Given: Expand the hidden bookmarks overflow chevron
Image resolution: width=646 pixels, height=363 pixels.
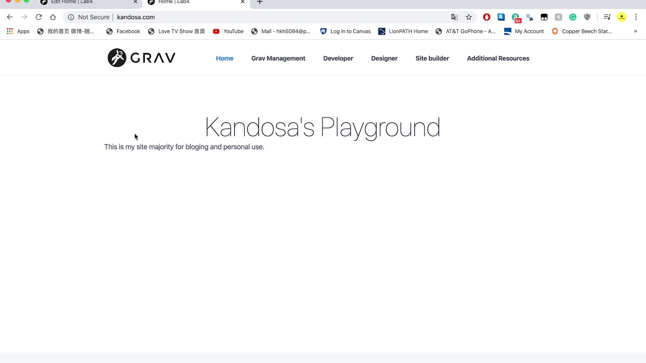Looking at the screenshot, I should (635, 31).
